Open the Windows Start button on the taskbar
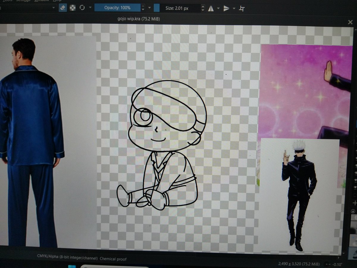357x268 pixels. coord(72,266)
